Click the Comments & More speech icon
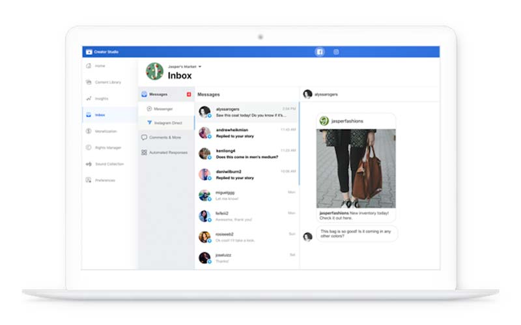The width and height of the screenshot is (521, 325). pyautogui.click(x=144, y=137)
